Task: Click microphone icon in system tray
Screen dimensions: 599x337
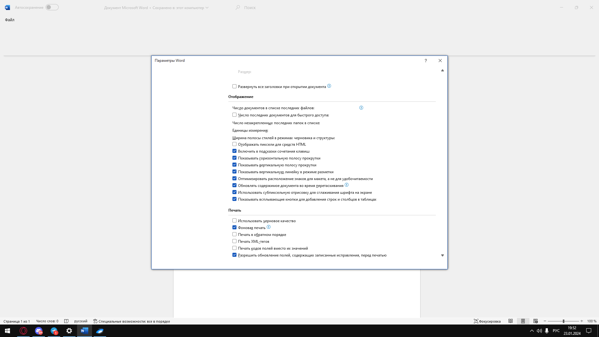Action: click(x=547, y=331)
